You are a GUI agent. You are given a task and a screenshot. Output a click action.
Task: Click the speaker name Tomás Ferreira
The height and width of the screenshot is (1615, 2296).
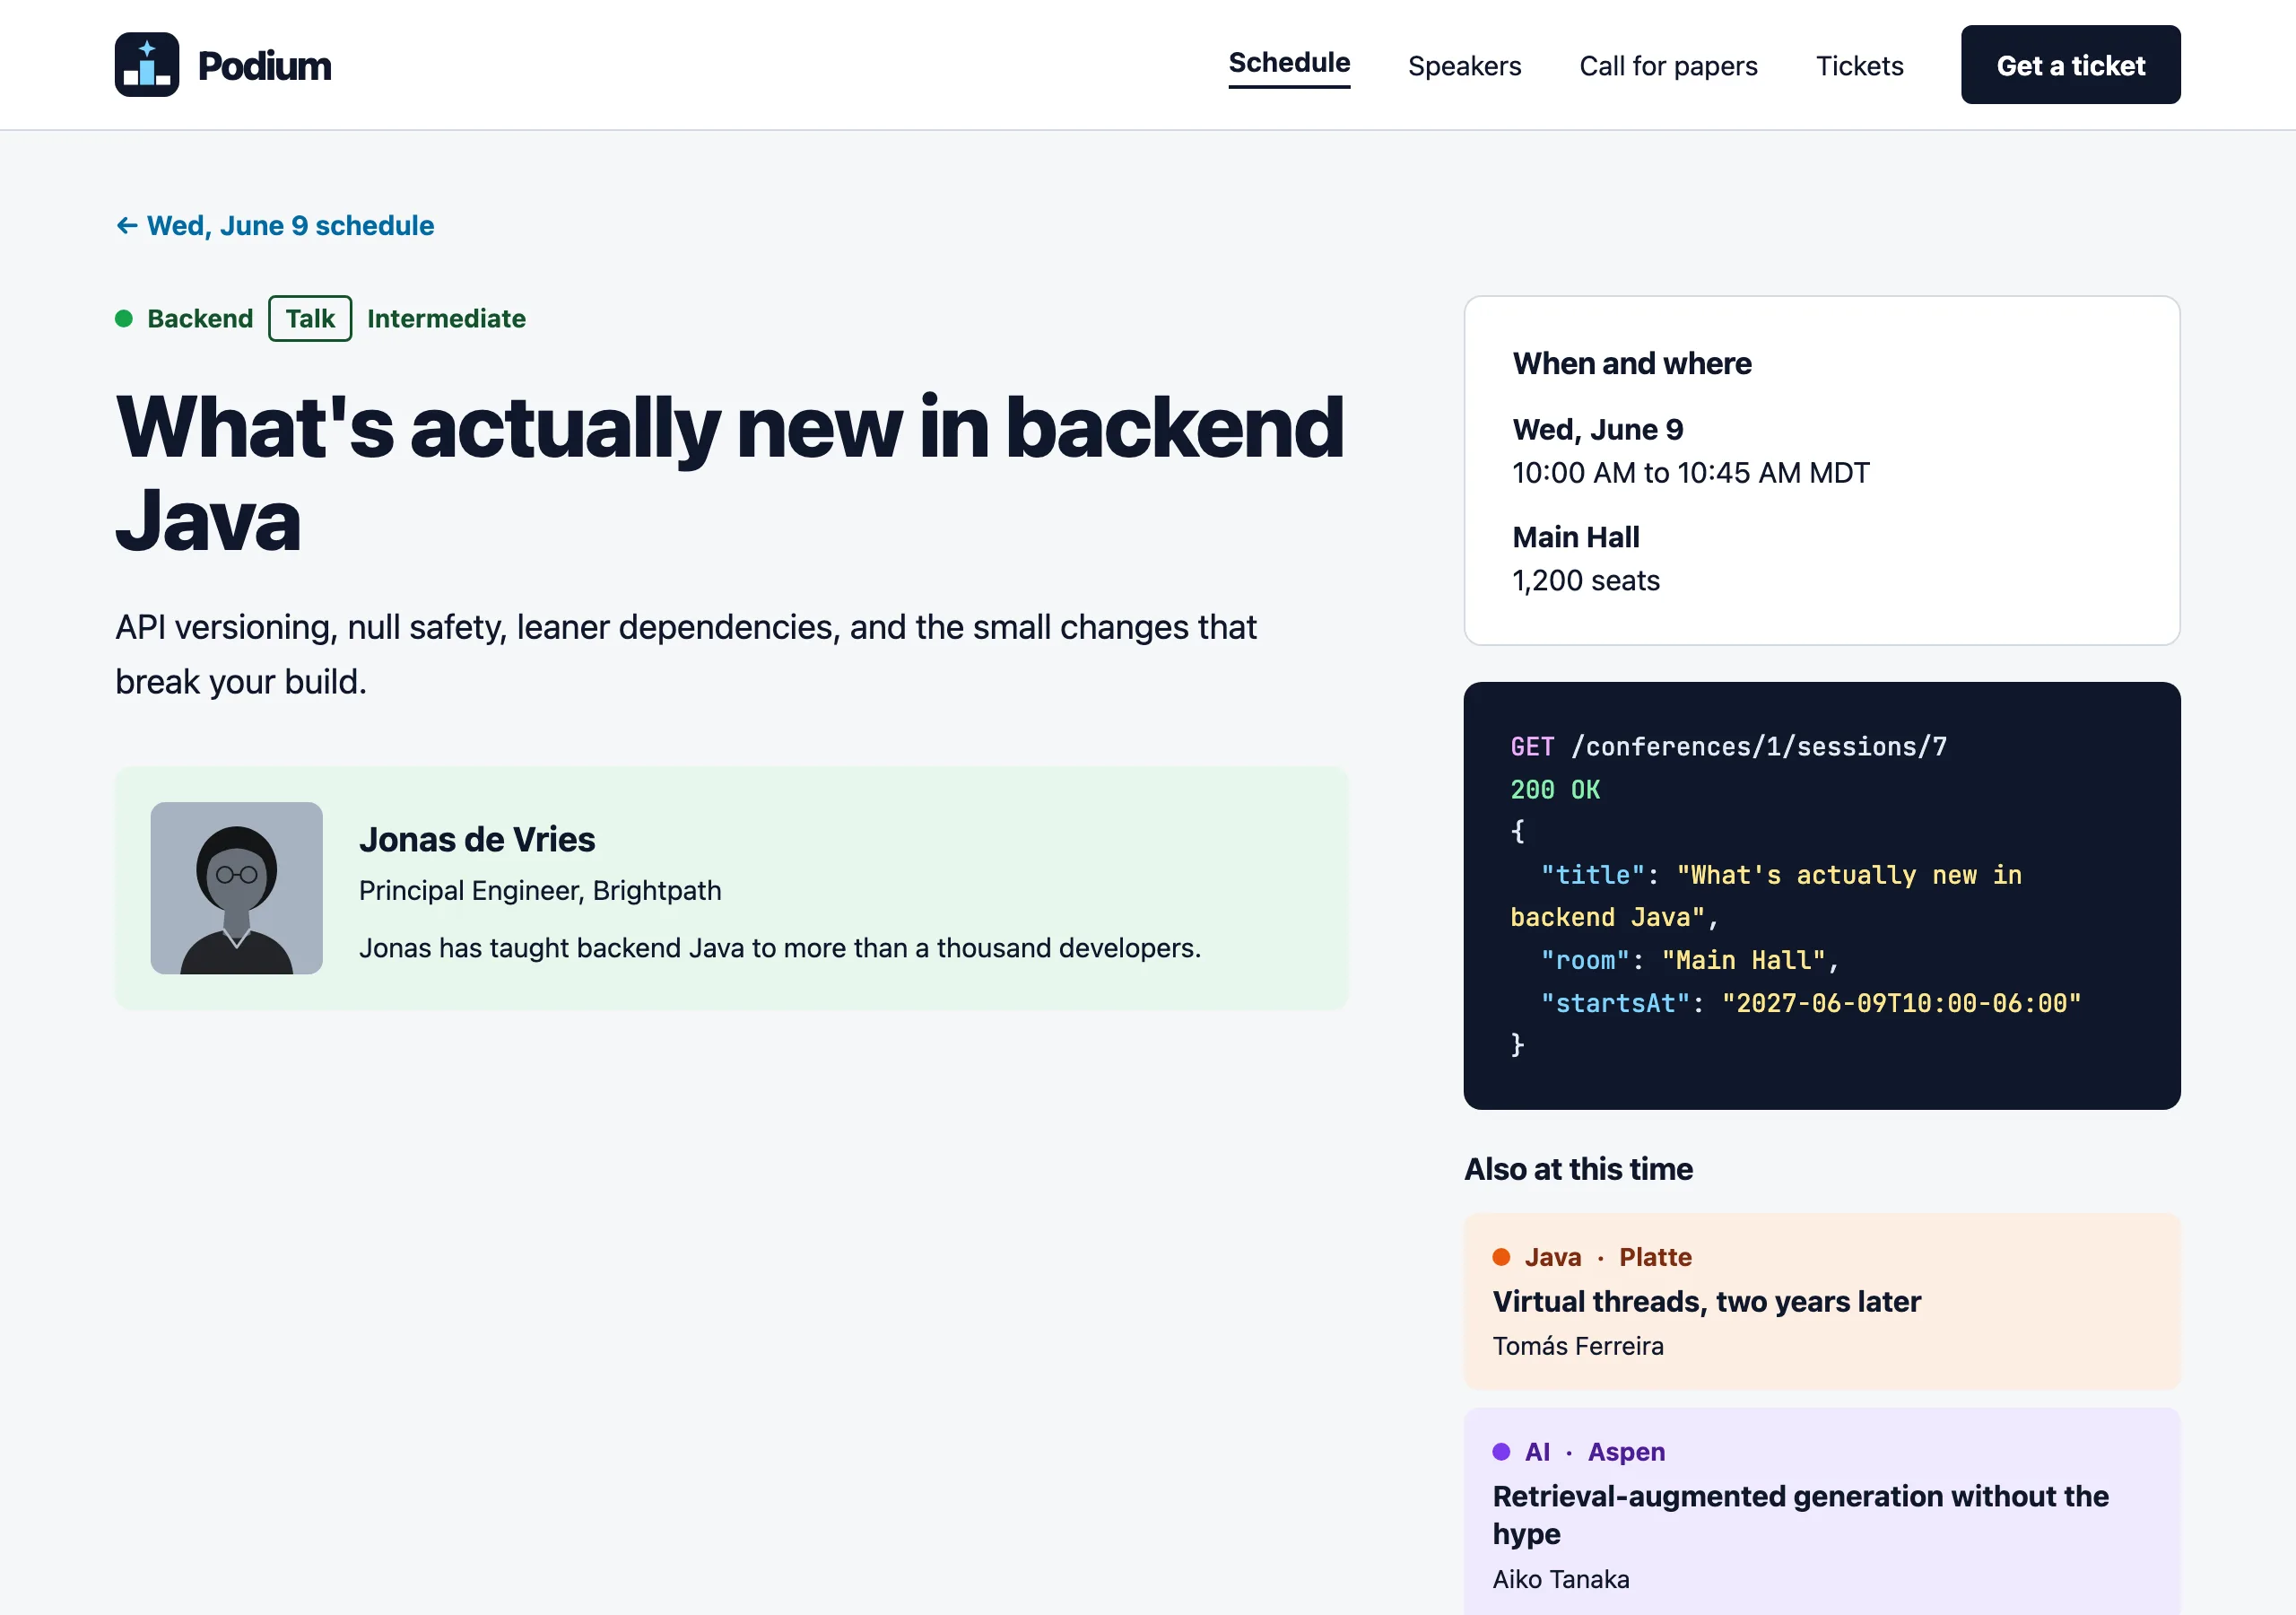(x=1578, y=1347)
